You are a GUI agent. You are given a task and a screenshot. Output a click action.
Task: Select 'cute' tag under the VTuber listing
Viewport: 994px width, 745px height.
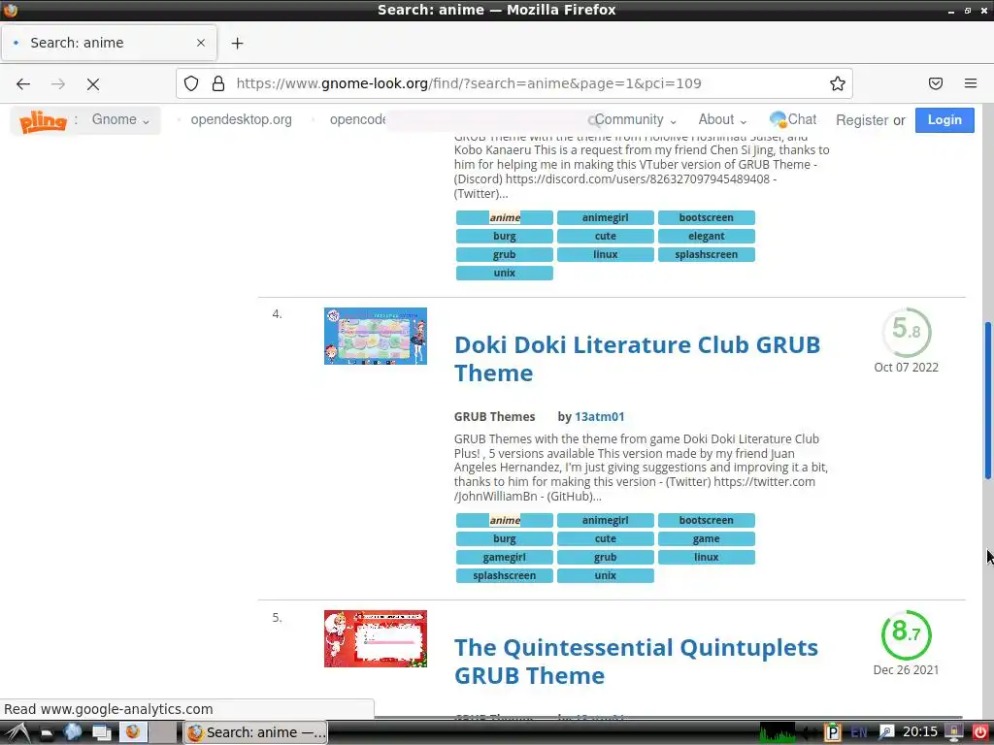pyautogui.click(x=606, y=237)
